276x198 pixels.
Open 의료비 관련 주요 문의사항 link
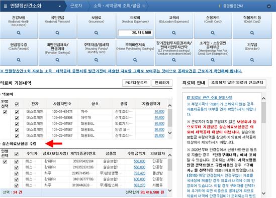[210, 97]
